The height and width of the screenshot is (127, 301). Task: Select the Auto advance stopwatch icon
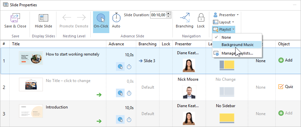click(x=116, y=18)
